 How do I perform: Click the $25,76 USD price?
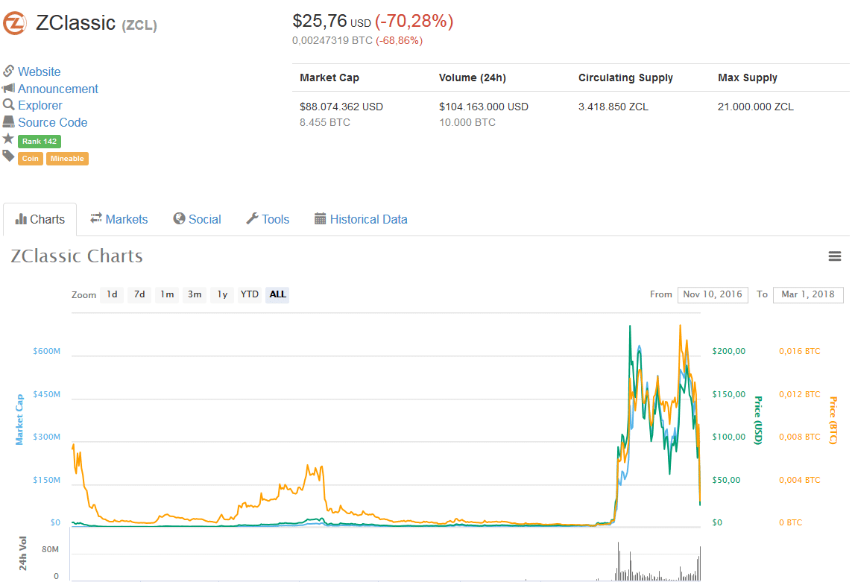332,22
